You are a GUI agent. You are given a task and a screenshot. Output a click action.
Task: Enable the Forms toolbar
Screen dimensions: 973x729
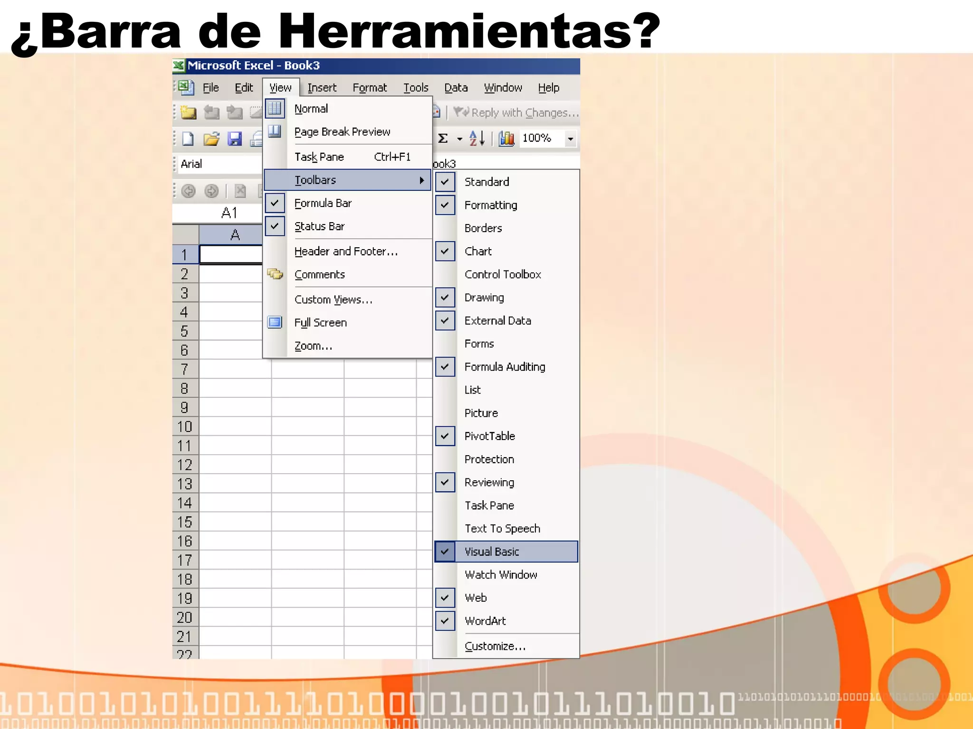[x=506, y=344]
